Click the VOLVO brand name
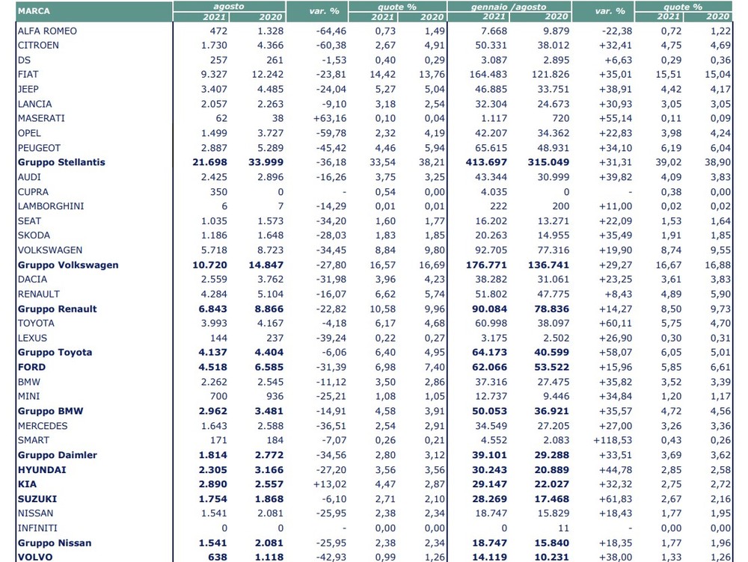Viewport: 748px width, 562px height. click(x=35, y=557)
